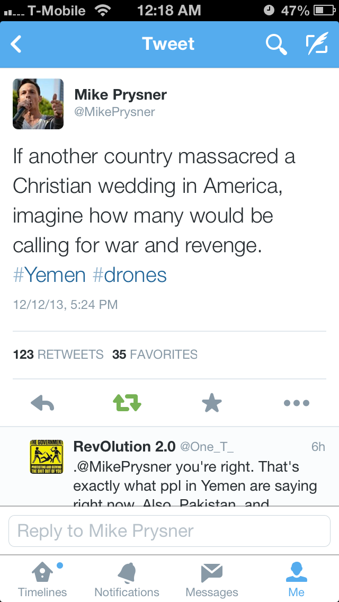Reply to the tweet with arrow icon

42,403
